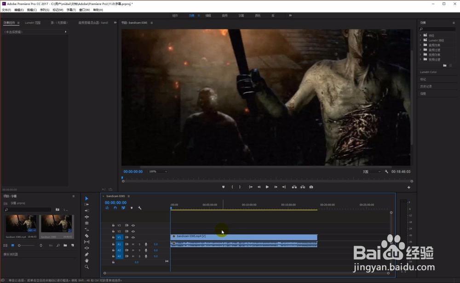
Task: Step back one frame
Action: (x=259, y=187)
